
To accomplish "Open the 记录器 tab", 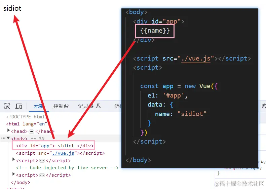I will point(89,106).
